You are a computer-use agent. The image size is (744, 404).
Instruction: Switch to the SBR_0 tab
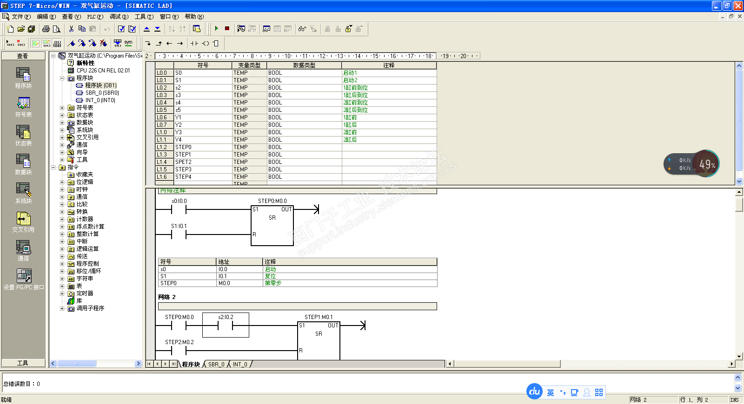tap(216, 365)
